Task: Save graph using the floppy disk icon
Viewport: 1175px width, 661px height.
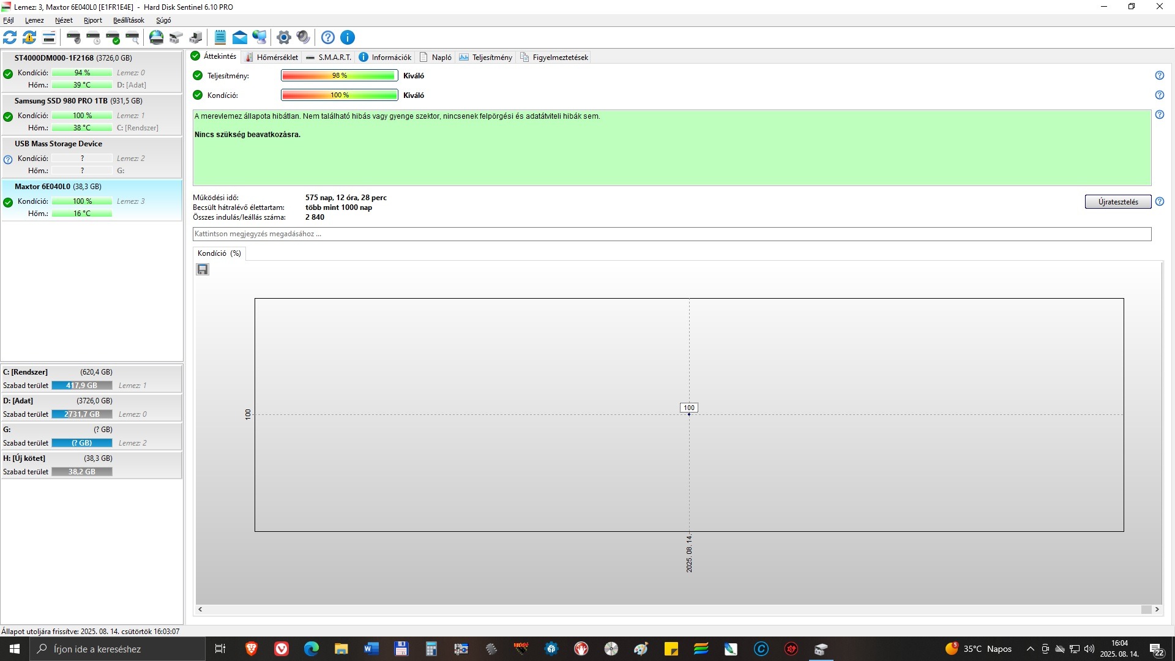Action: pyautogui.click(x=203, y=269)
